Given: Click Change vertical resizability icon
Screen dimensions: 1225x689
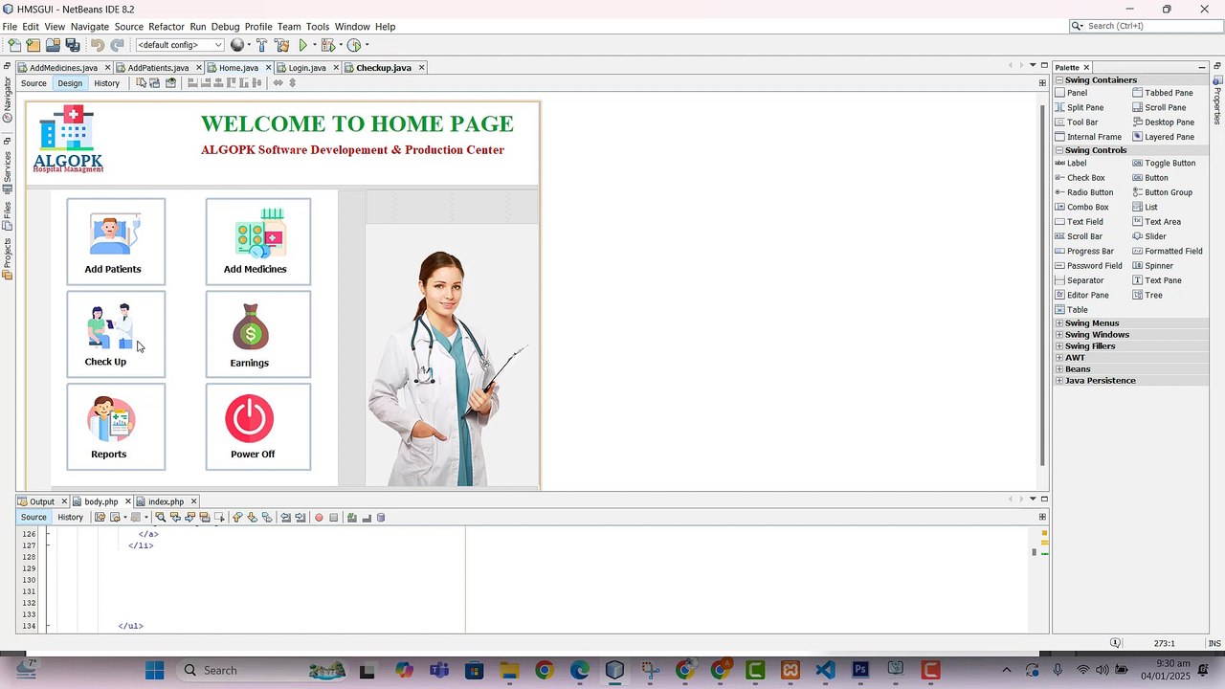Looking at the screenshot, I should pyautogui.click(x=293, y=83).
